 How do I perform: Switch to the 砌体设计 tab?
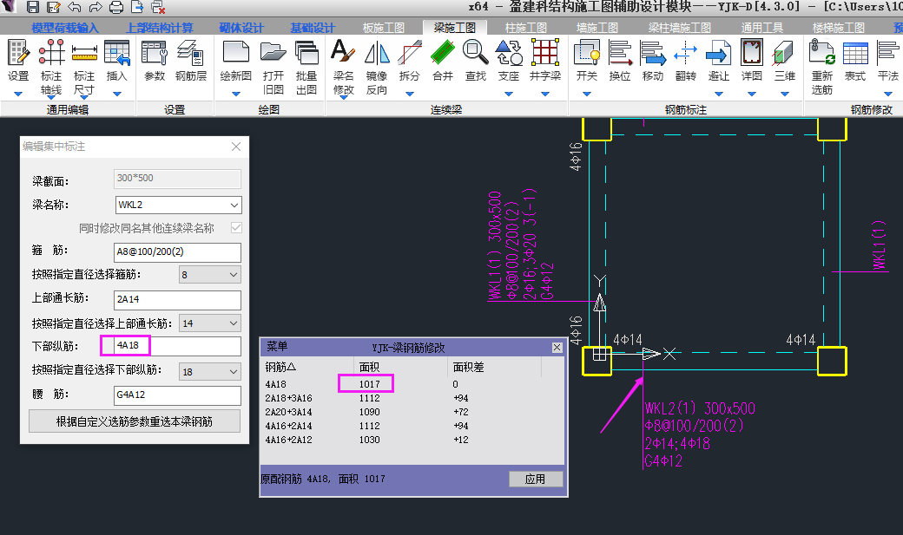241,28
